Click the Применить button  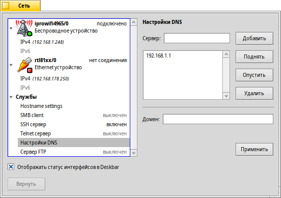pos(255,149)
